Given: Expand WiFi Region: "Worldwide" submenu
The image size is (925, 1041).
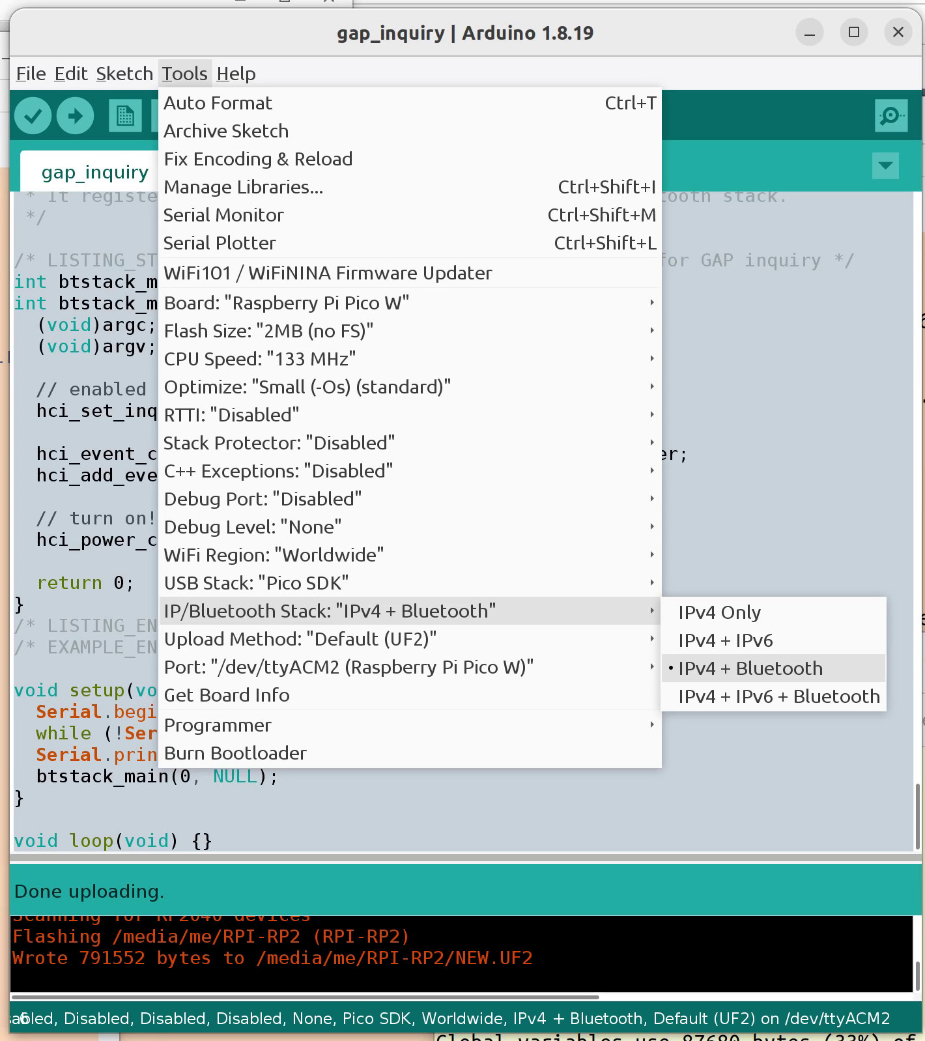Looking at the screenshot, I should (x=410, y=555).
